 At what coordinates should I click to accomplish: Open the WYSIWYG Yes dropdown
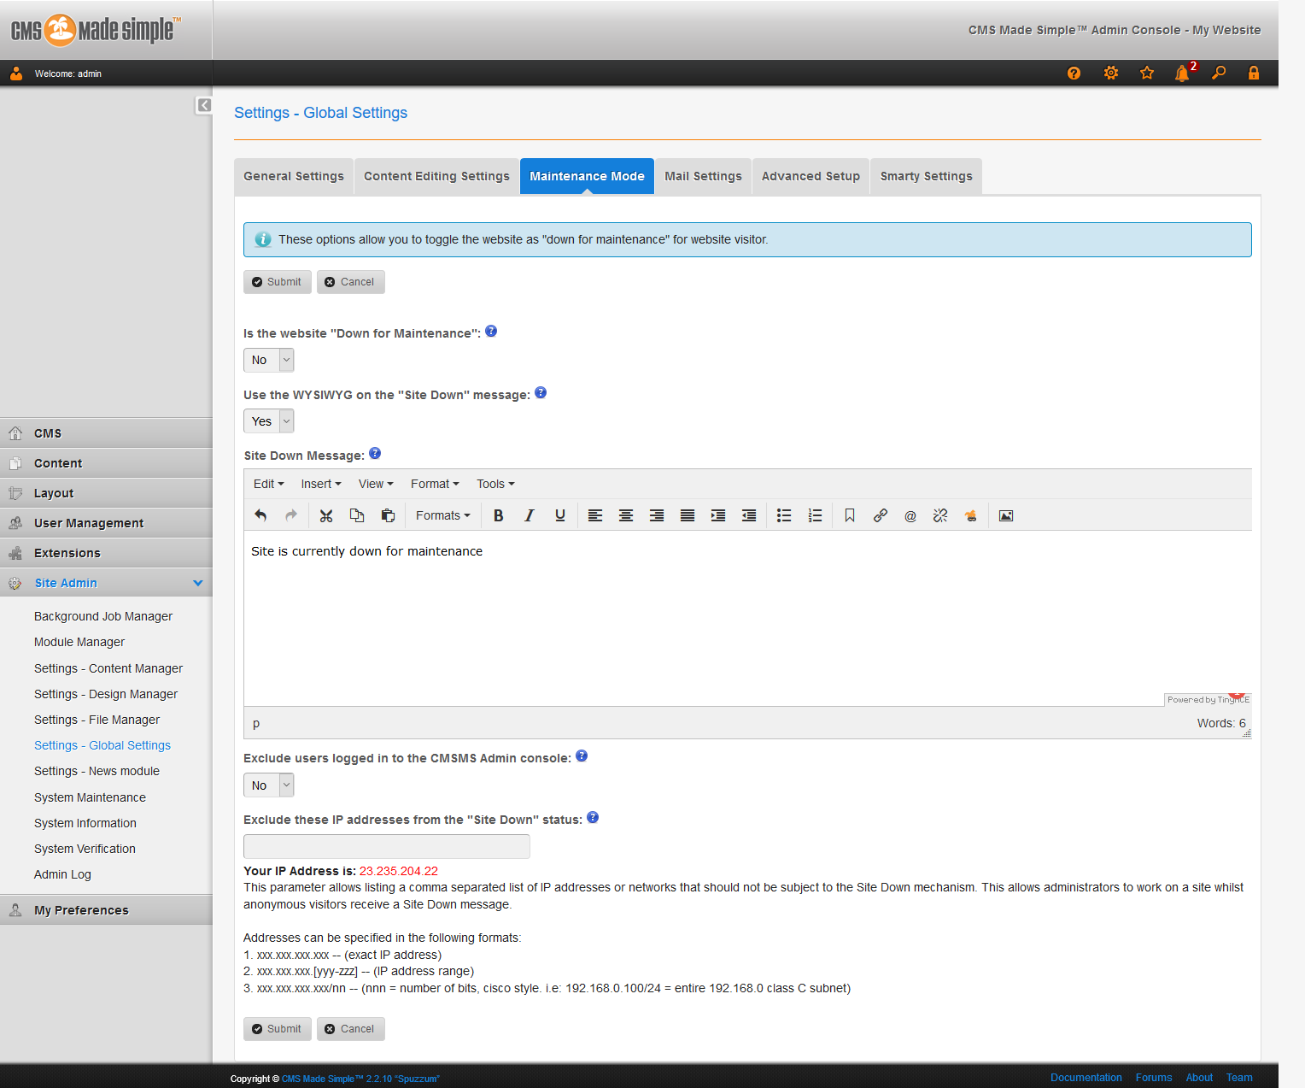click(x=268, y=421)
